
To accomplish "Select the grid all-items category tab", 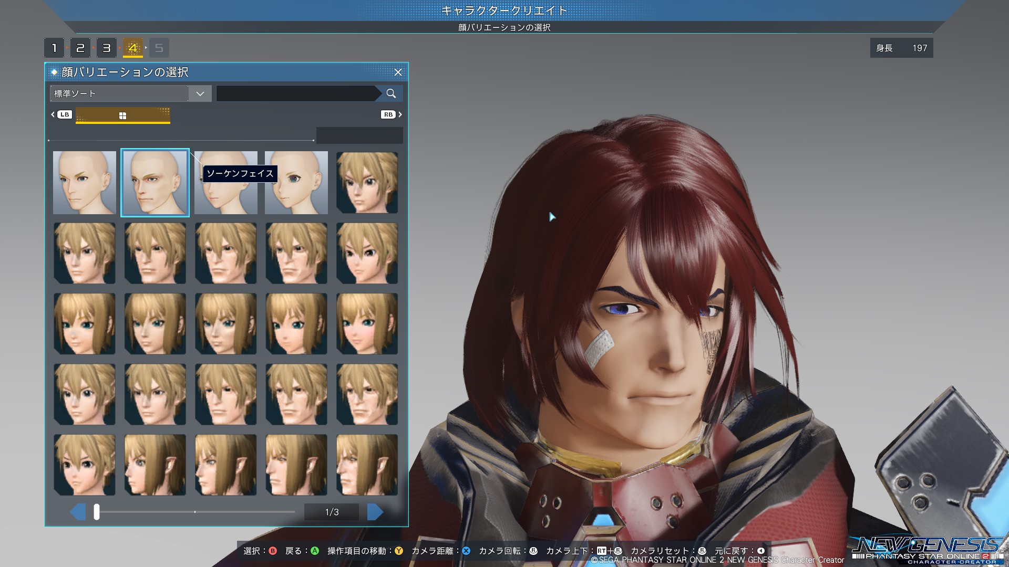I will click(x=122, y=115).
